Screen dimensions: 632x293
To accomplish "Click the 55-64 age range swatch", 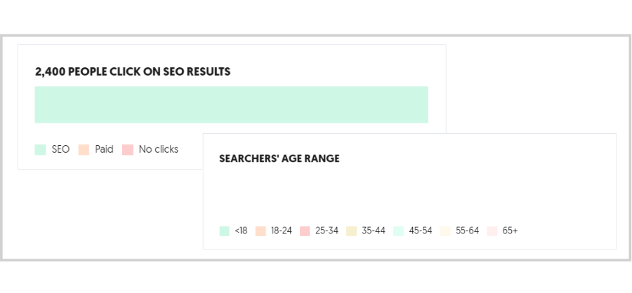I will (445, 231).
